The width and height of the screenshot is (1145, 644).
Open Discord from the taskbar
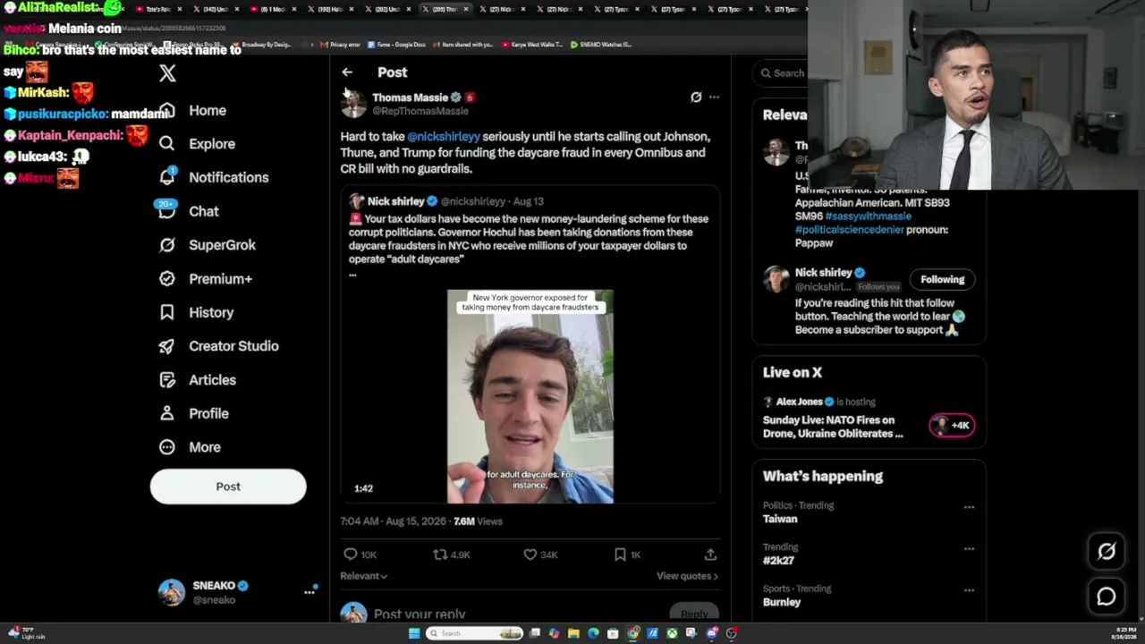[x=712, y=633]
